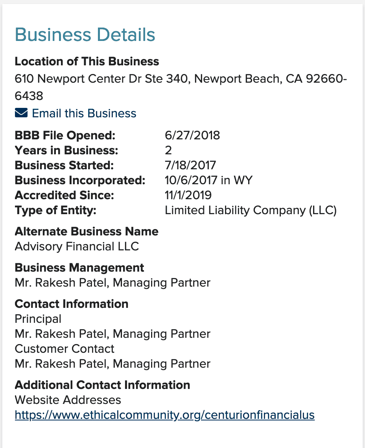Select the 10/6/2017 in WY value
The width and height of the screenshot is (365, 448).
[208, 180]
